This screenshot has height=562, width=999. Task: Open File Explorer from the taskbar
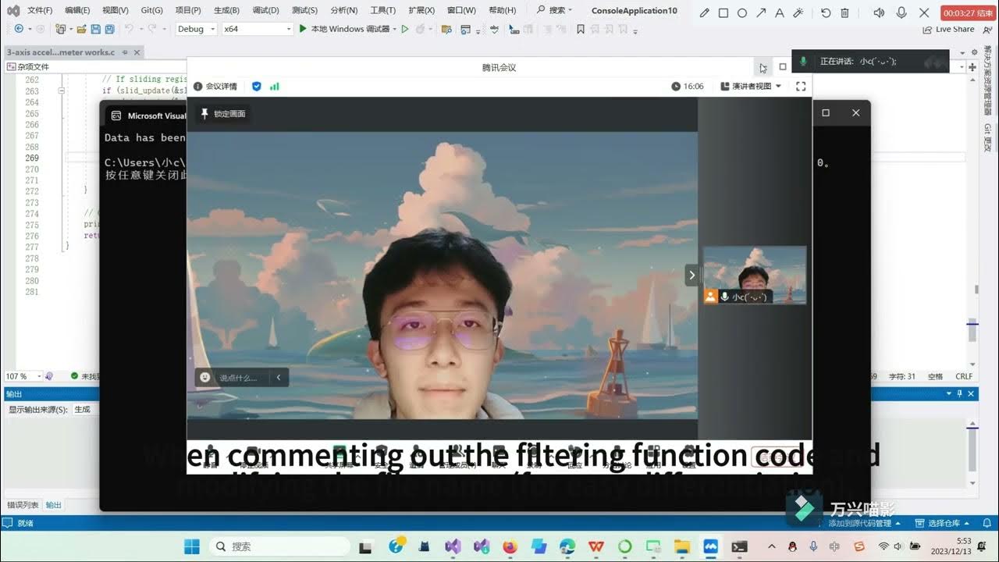tap(682, 546)
